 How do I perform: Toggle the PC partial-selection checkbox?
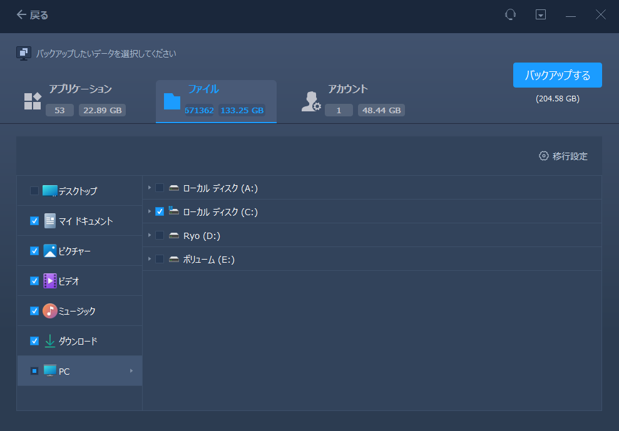click(x=34, y=371)
